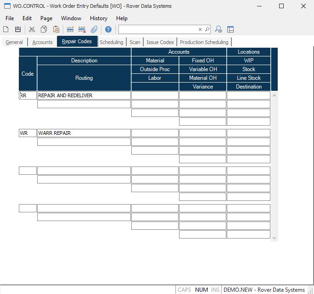Click the Copy icon in toolbar

pyautogui.click(x=44, y=29)
